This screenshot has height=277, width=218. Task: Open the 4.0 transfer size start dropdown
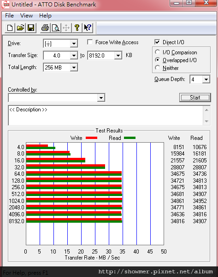pos(74,56)
